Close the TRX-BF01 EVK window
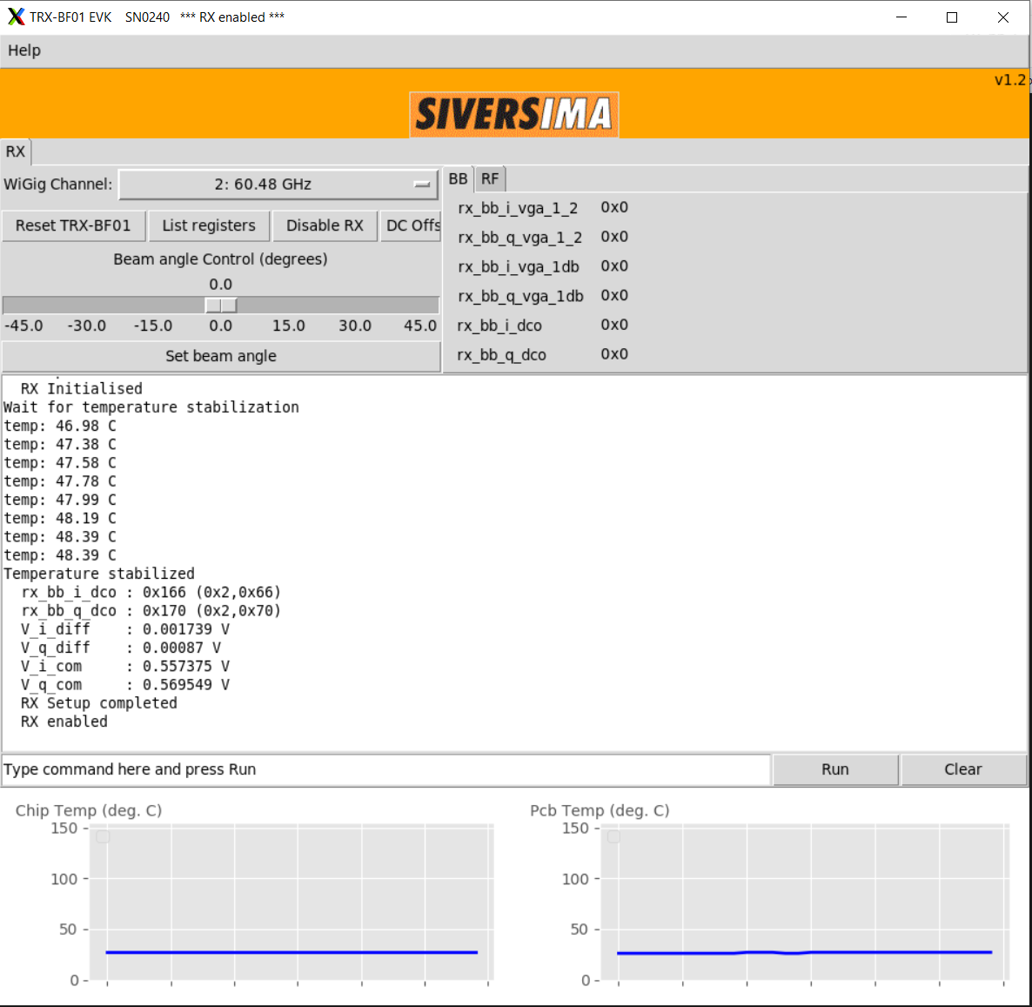 click(x=1002, y=17)
